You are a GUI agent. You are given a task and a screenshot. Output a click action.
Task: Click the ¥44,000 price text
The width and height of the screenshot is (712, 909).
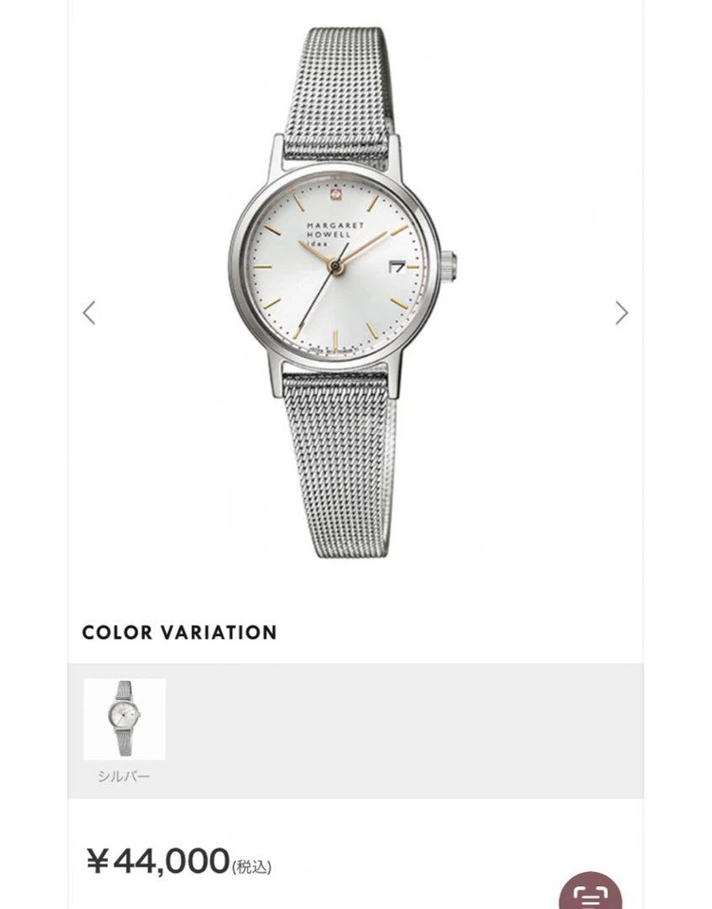click(x=158, y=861)
